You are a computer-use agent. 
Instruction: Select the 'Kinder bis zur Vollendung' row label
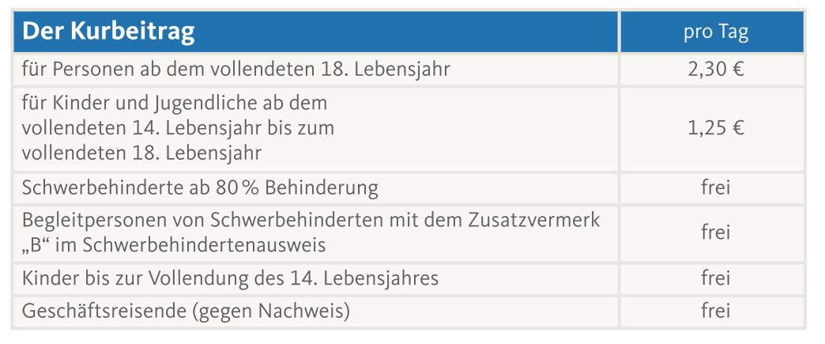pos(230,278)
